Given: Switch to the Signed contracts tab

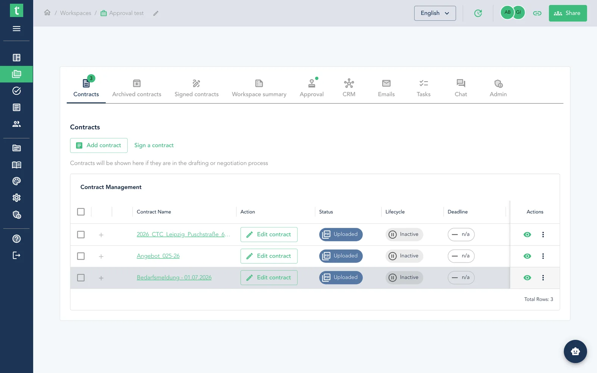Looking at the screenshot, I should (197, 88).
